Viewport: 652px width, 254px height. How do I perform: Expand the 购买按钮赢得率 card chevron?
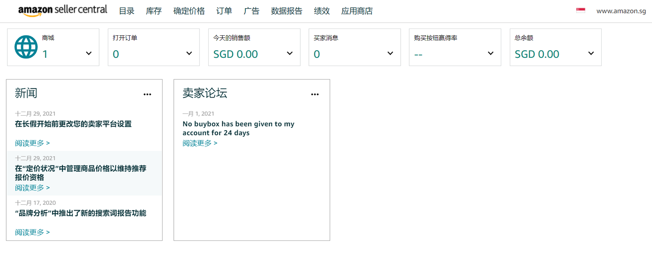tap(490, 53)
